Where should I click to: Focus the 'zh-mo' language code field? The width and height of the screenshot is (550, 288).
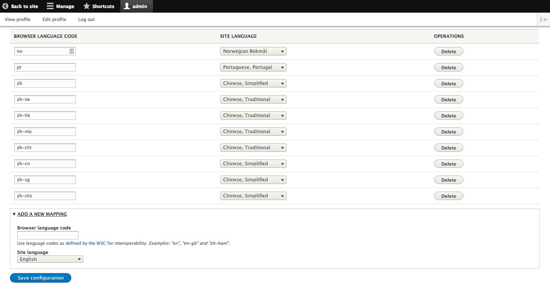point(45,132)
